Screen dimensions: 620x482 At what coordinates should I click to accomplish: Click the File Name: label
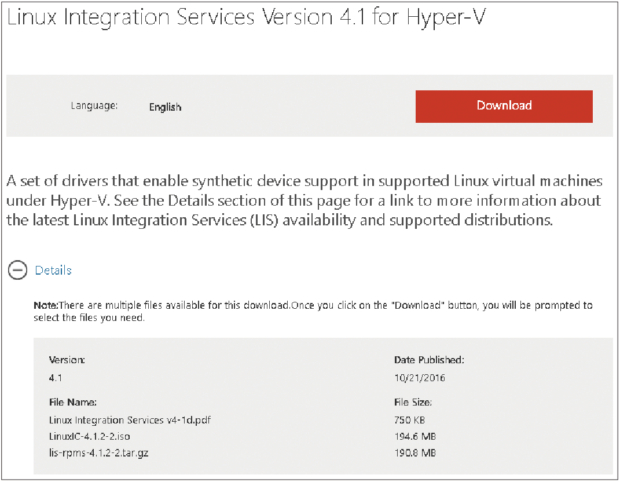[73, 402]
